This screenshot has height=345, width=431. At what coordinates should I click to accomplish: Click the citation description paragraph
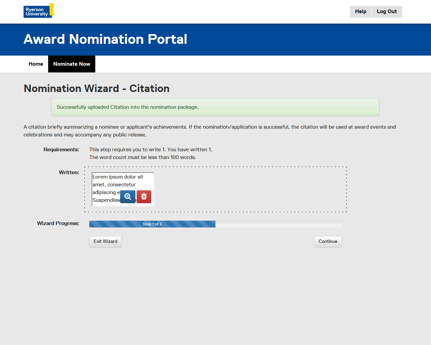(209, 131)
